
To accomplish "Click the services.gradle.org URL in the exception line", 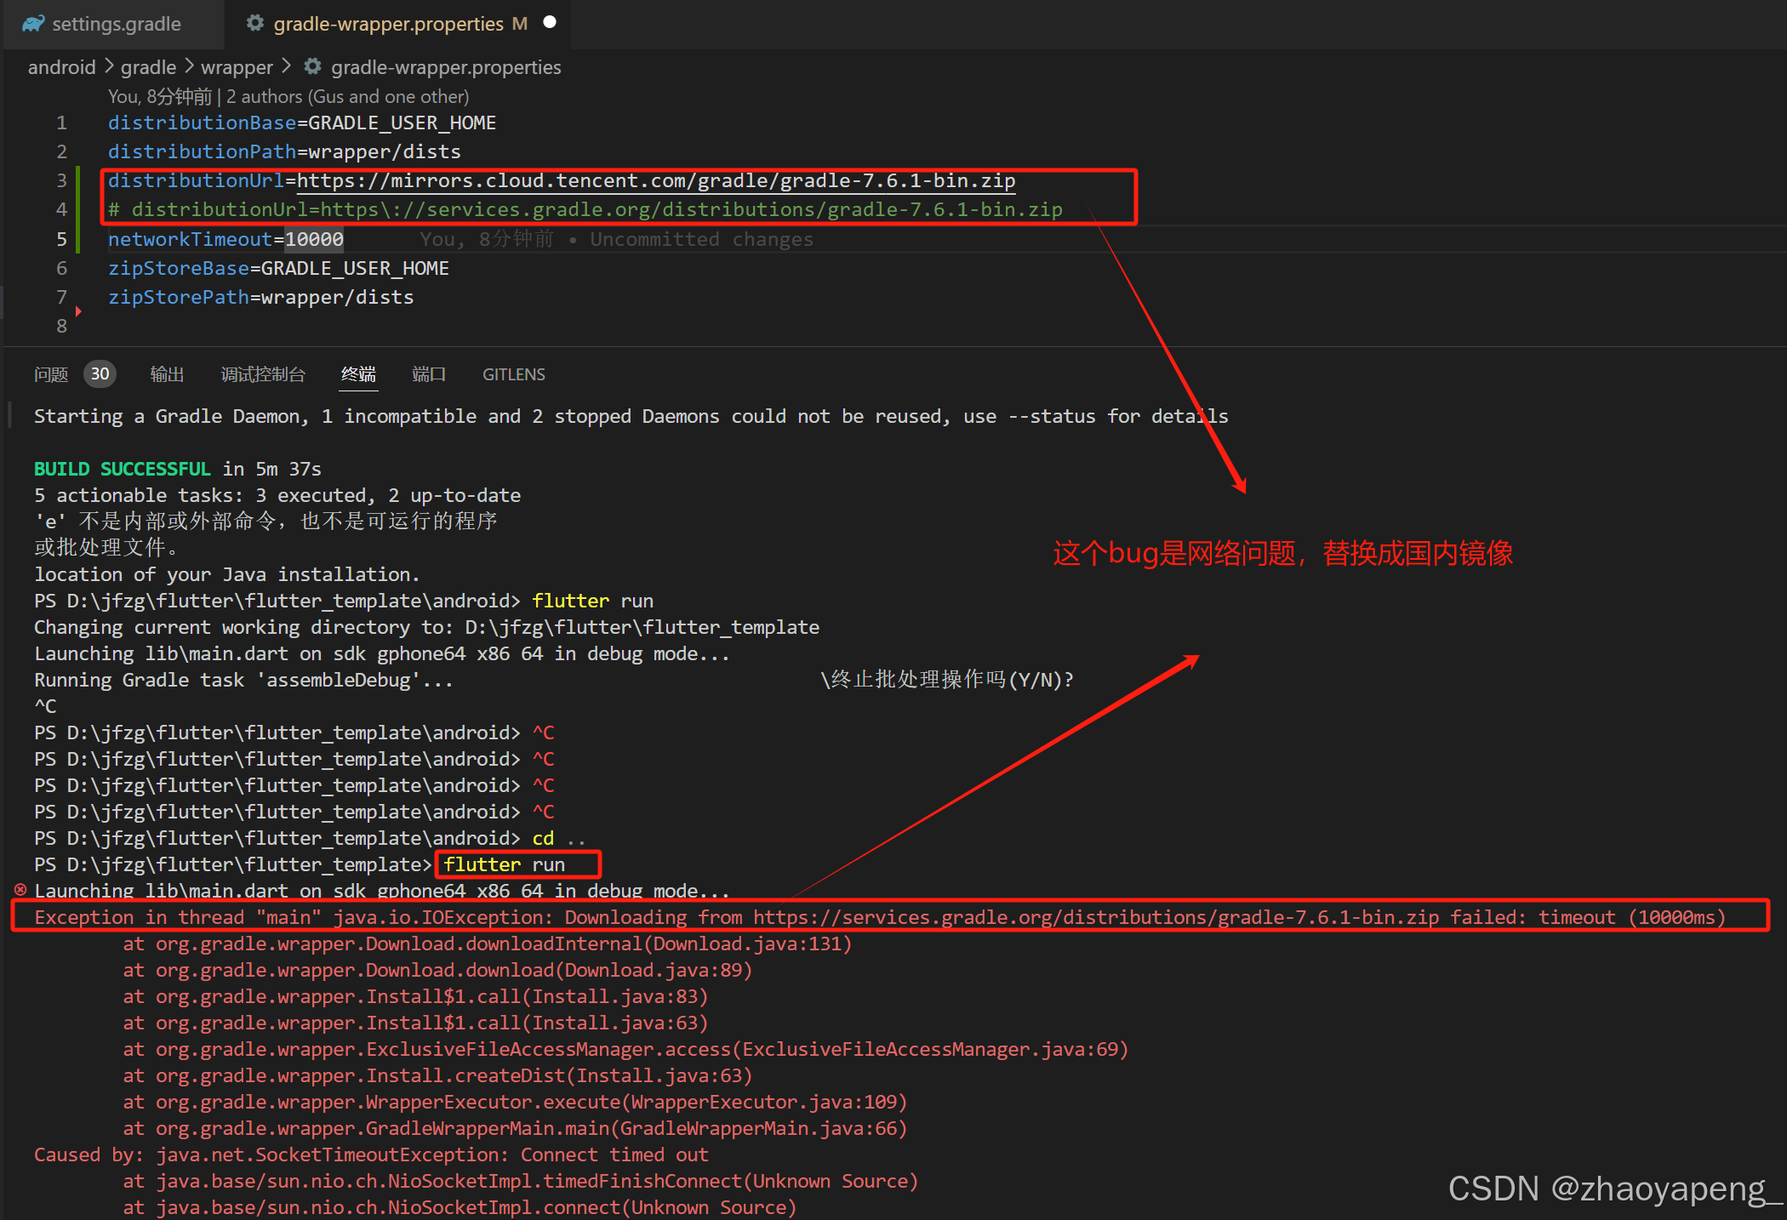I will point(1095,917).
